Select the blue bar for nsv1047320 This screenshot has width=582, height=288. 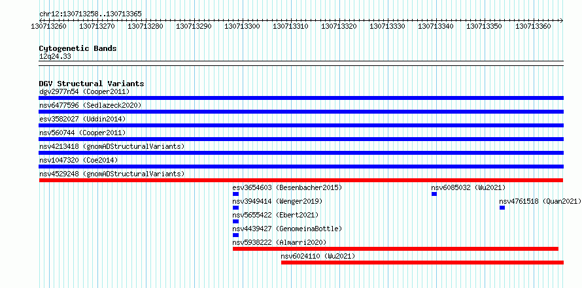301,167
